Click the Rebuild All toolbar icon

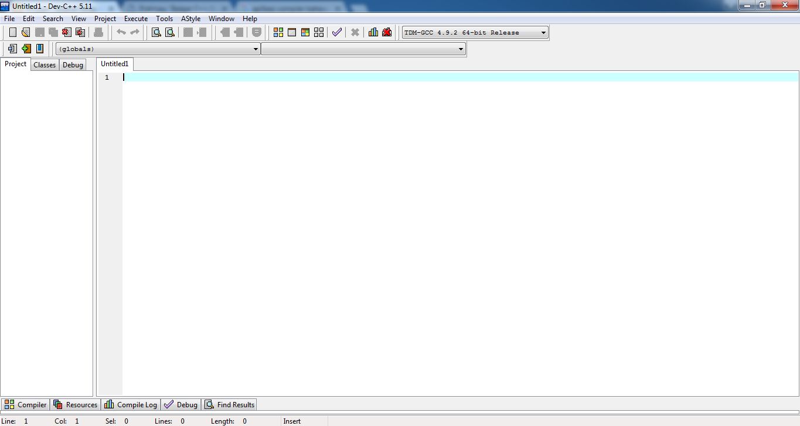coord(319,32)
